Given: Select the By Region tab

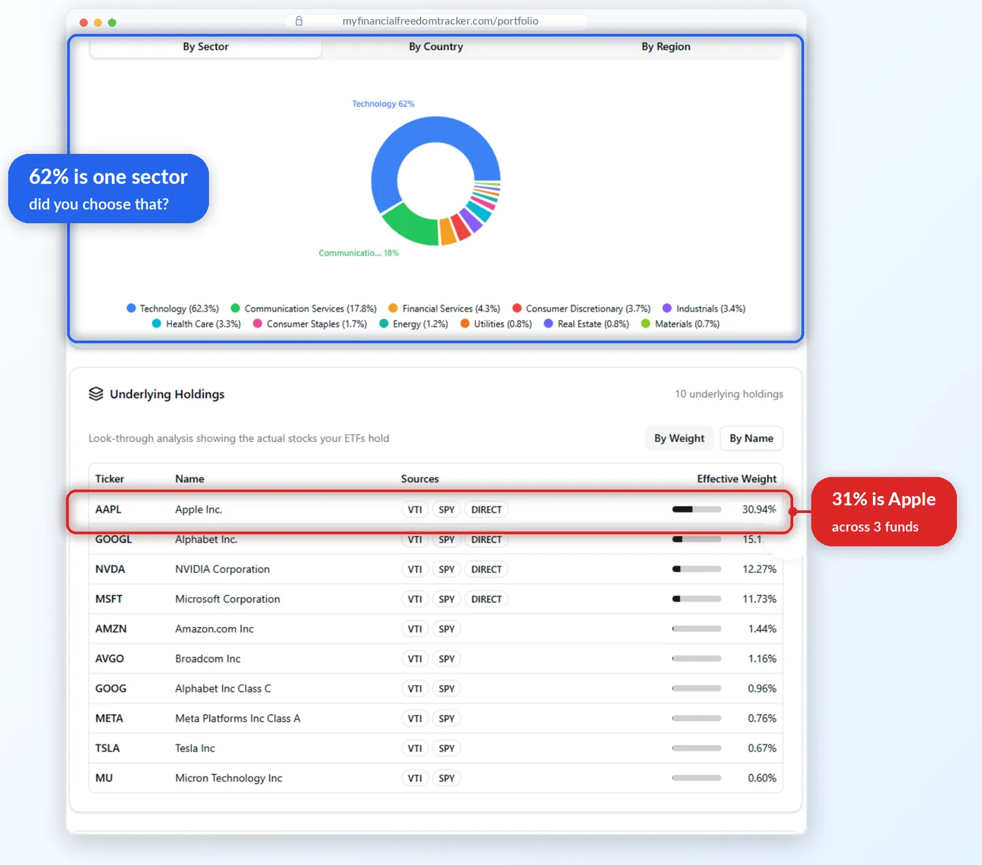Looking at the screenshot, I should pos(666,46).
